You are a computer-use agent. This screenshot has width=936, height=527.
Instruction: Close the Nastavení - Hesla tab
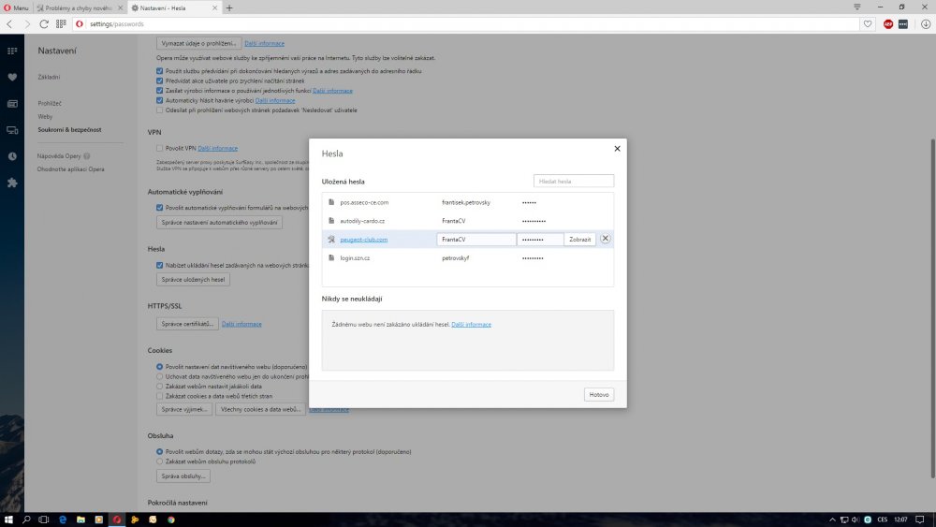pyautogui.click(x=215, y=7)
